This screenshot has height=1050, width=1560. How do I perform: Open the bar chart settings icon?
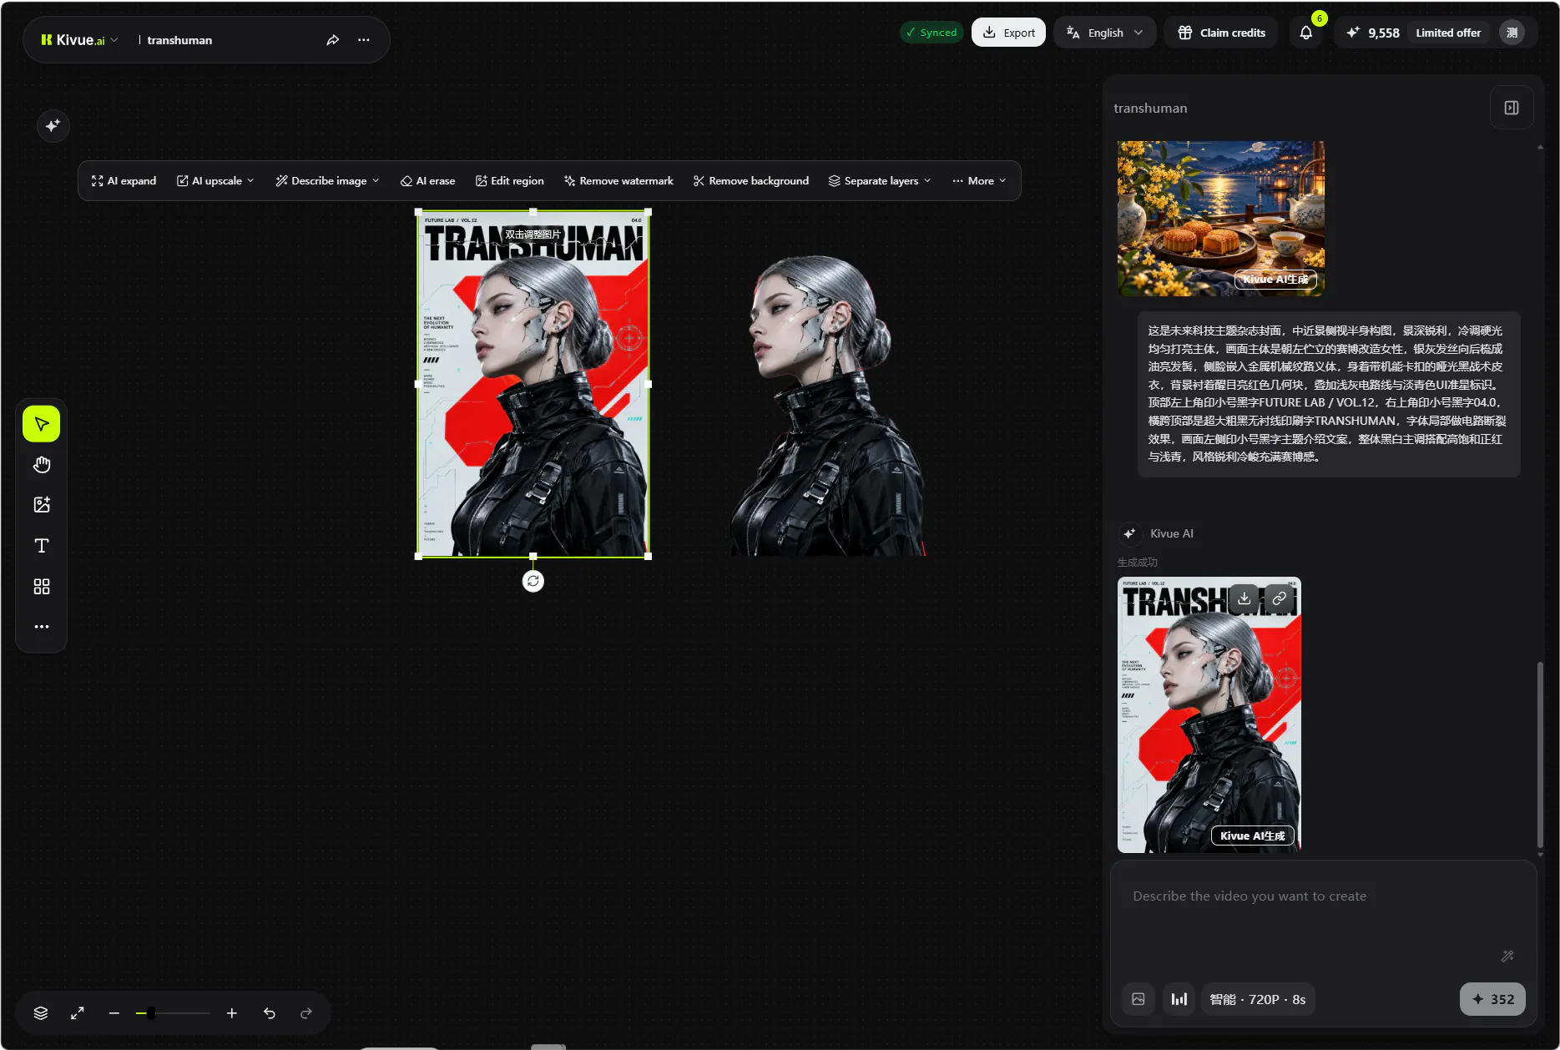click(x=1179, y=999)
